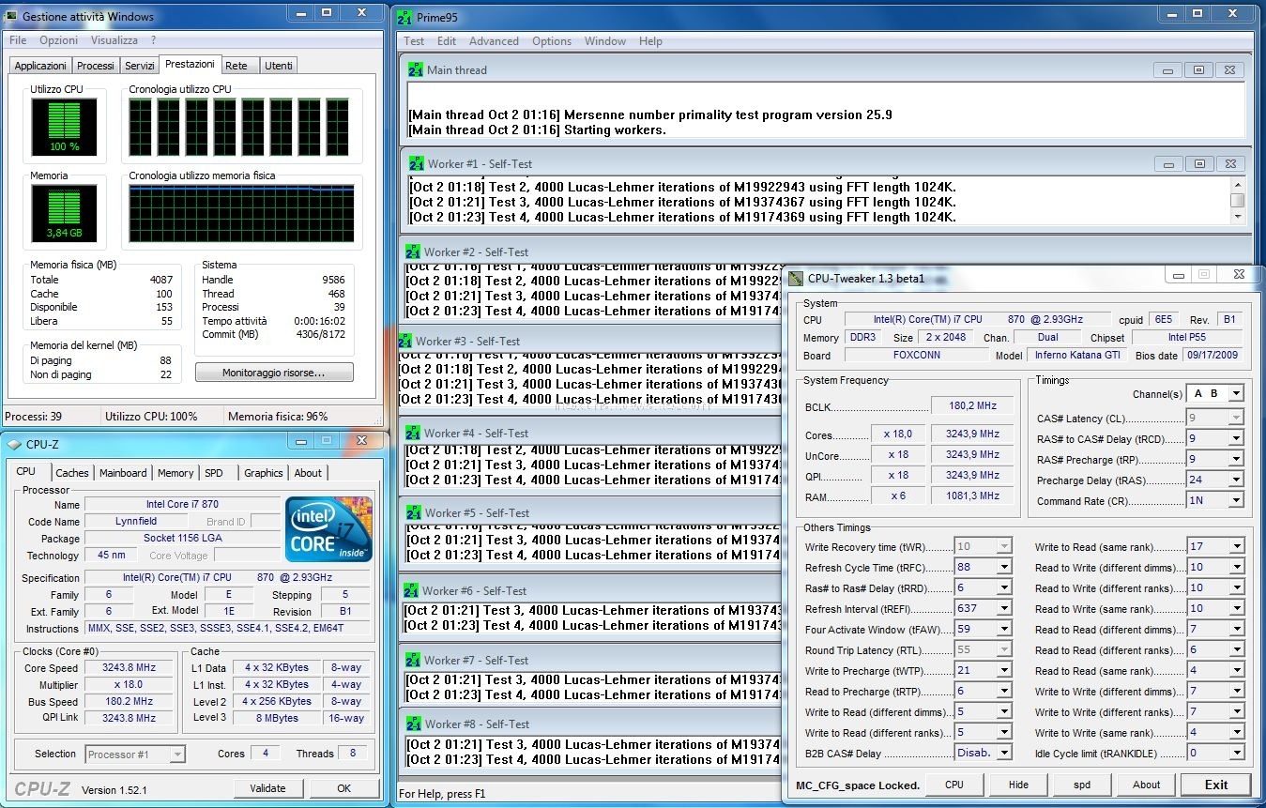Open the Visualizza menu in Task Manager
Image resolution: width=1266 pixels, height=808 pixels.
pyautogui.click(x=114, y=40)
